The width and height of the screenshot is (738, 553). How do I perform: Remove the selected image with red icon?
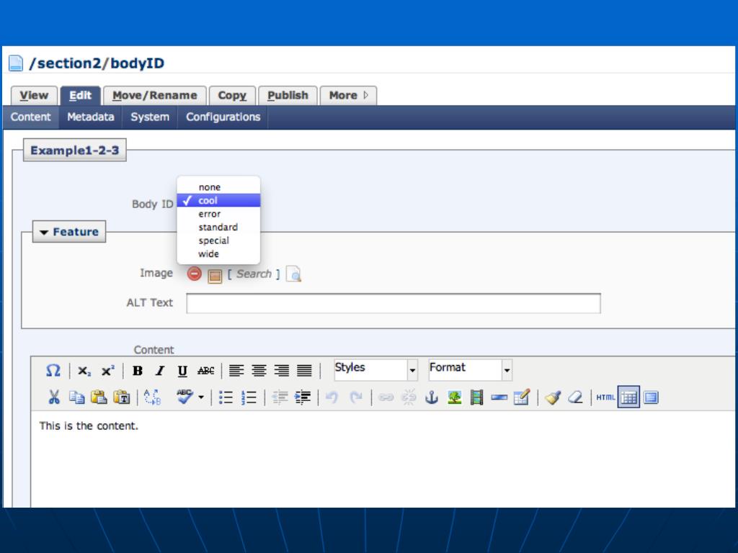click(194, 274)
